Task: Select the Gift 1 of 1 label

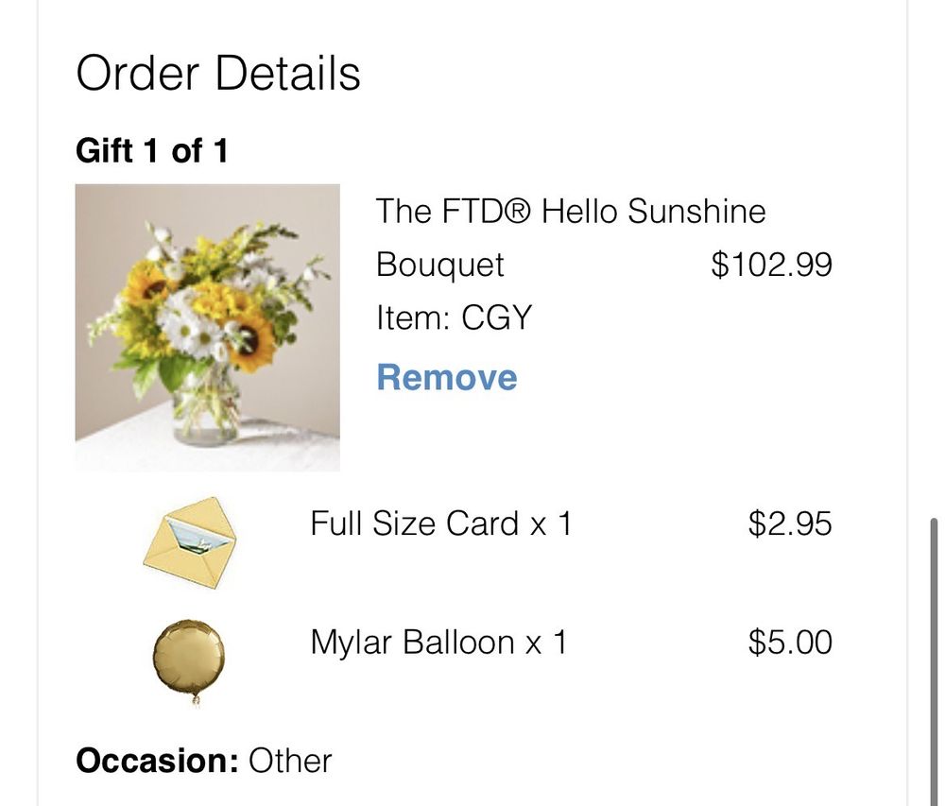Action: 151,151
